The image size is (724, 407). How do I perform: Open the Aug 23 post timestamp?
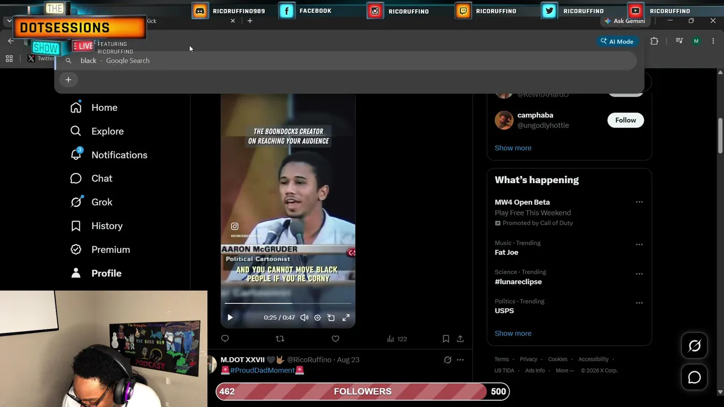[x=348, y=360]
